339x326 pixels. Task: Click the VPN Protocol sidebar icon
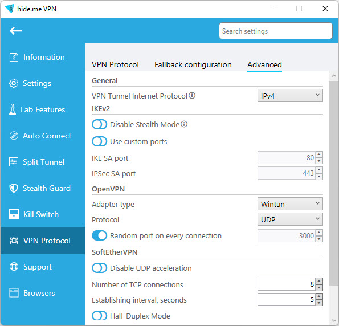(x=14, y=241)
